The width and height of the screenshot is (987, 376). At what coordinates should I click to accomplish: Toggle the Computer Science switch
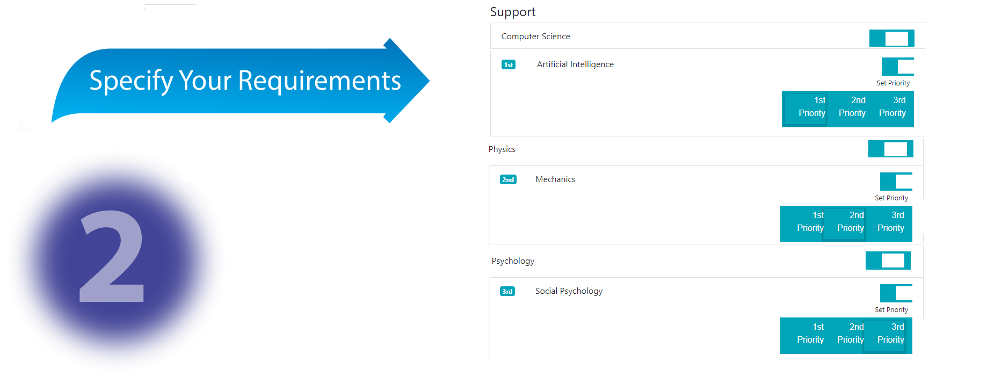click(891, 38)
